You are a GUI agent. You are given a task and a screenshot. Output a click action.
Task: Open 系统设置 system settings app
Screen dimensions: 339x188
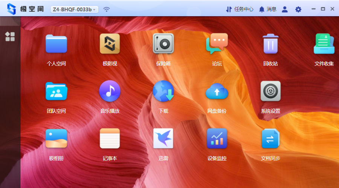270,91
